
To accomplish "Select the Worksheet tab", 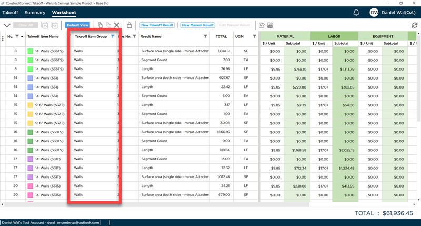I will 64,13.
